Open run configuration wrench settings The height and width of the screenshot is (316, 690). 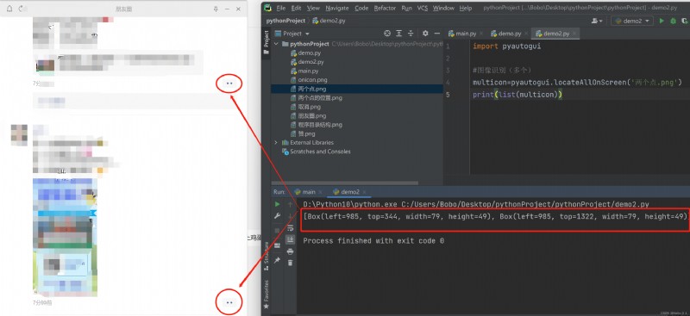click(277, 216)
